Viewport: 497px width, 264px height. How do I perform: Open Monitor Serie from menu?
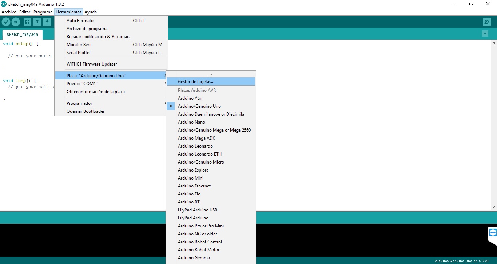[x=111, y=45]
